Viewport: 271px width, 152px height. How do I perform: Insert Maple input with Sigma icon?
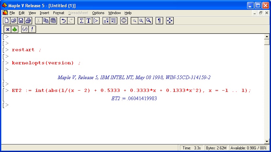tap(81, 21)
